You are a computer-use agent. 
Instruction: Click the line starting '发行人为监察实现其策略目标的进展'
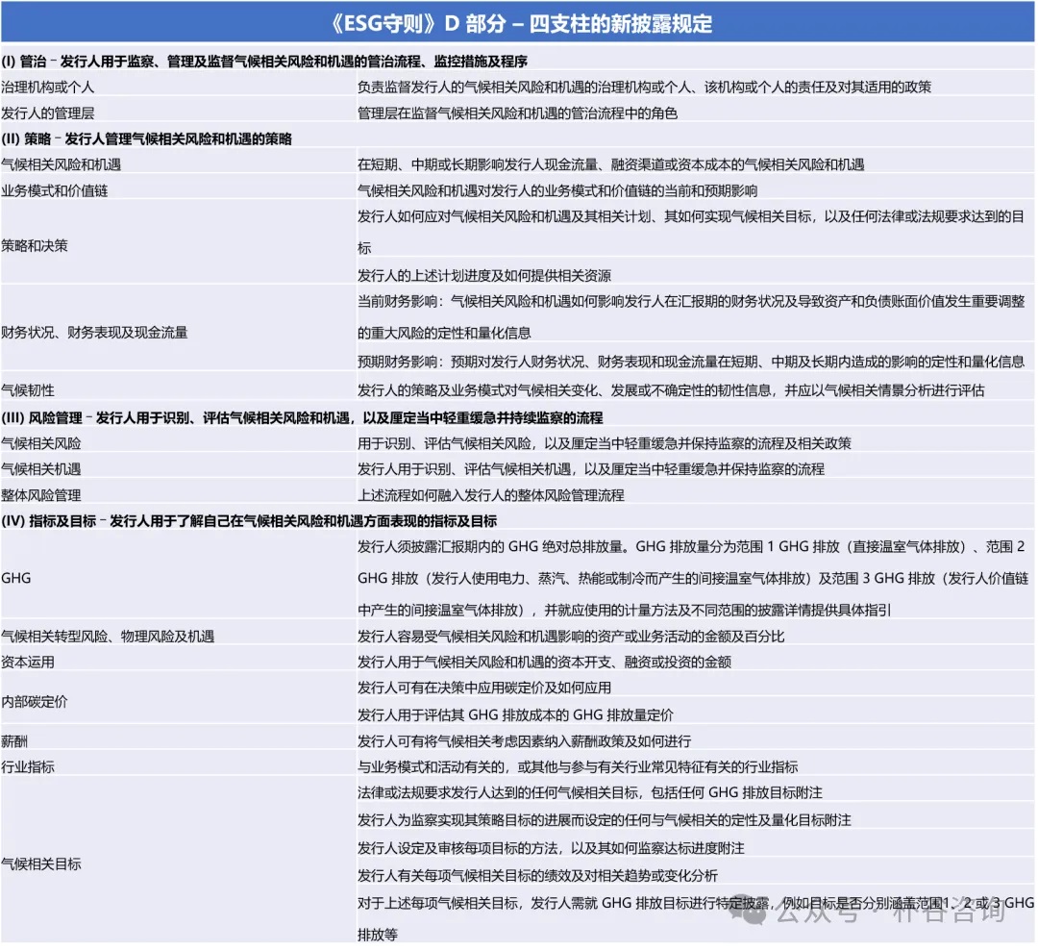tap(605, 820)
